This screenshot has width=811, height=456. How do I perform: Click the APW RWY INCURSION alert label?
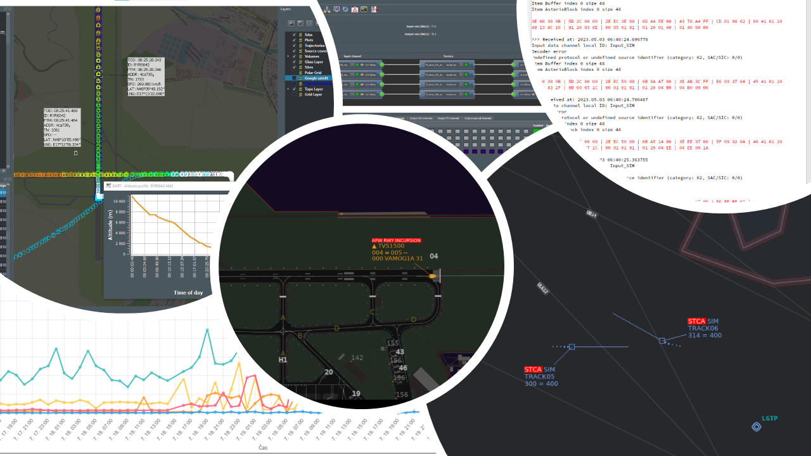396,241
